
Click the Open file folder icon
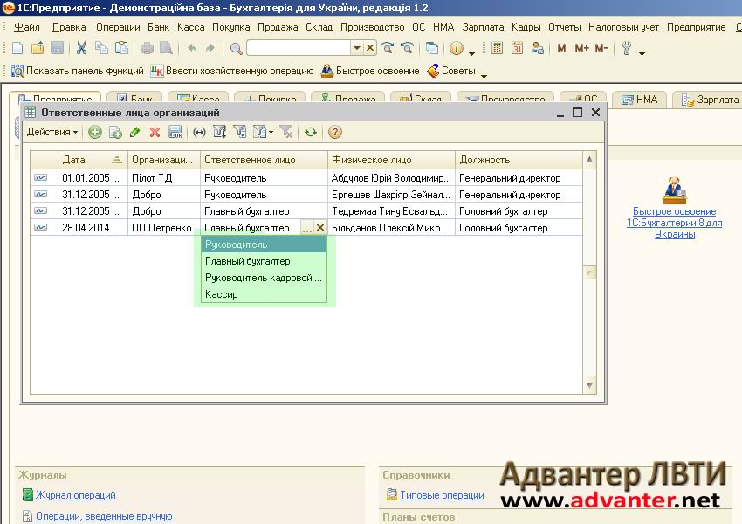[x=38, y=48]
